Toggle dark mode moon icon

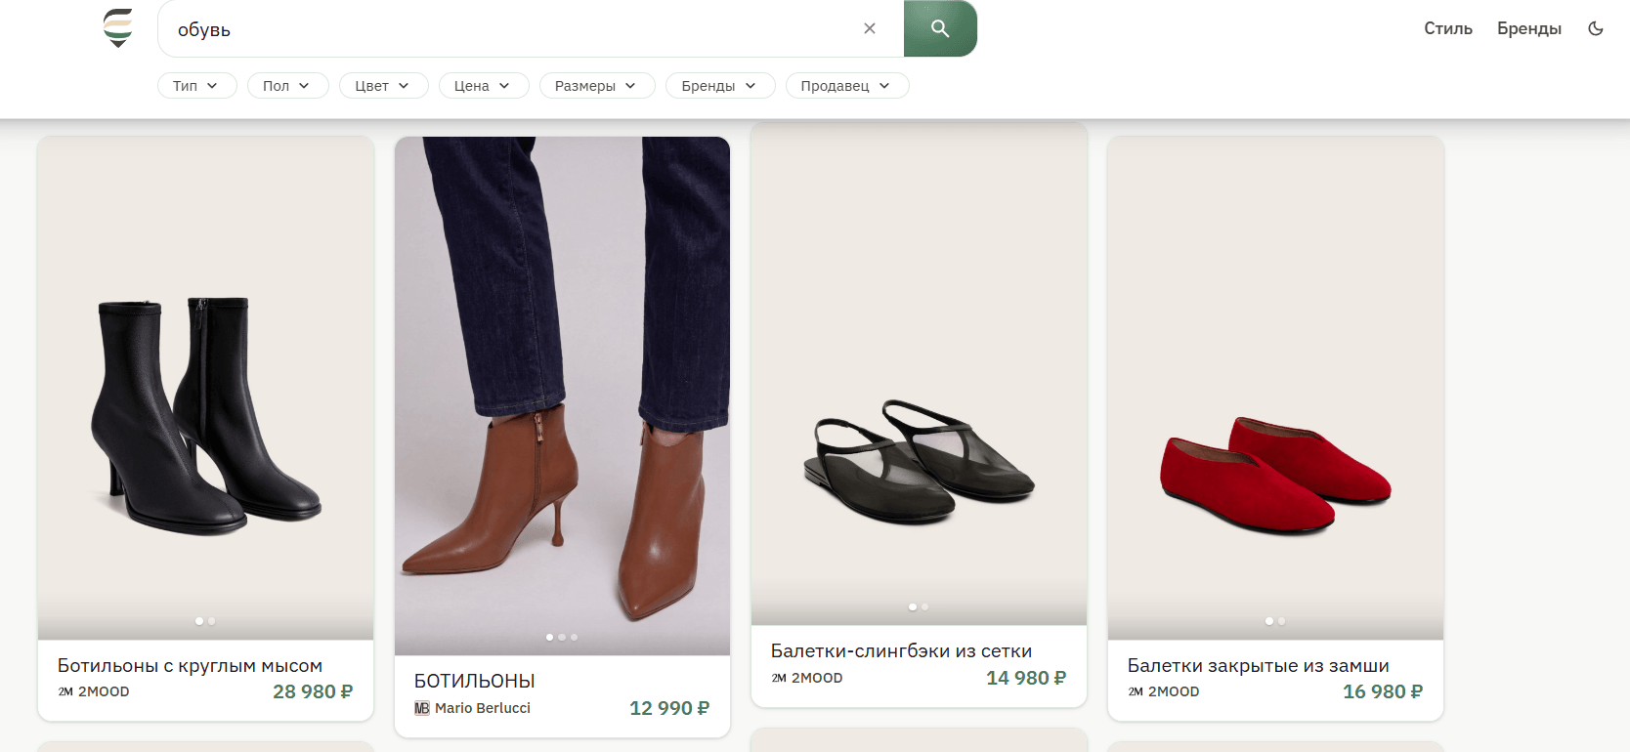coord(1596,28)
